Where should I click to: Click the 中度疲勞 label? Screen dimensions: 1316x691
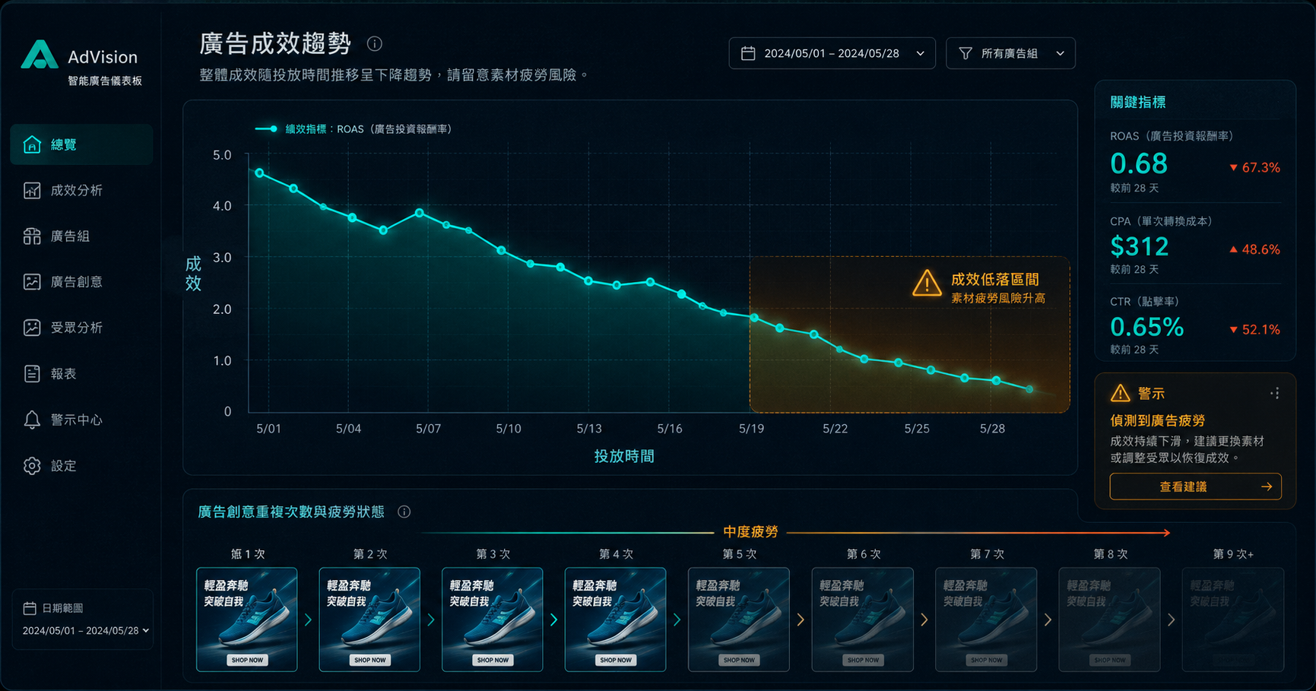[750, 532]
